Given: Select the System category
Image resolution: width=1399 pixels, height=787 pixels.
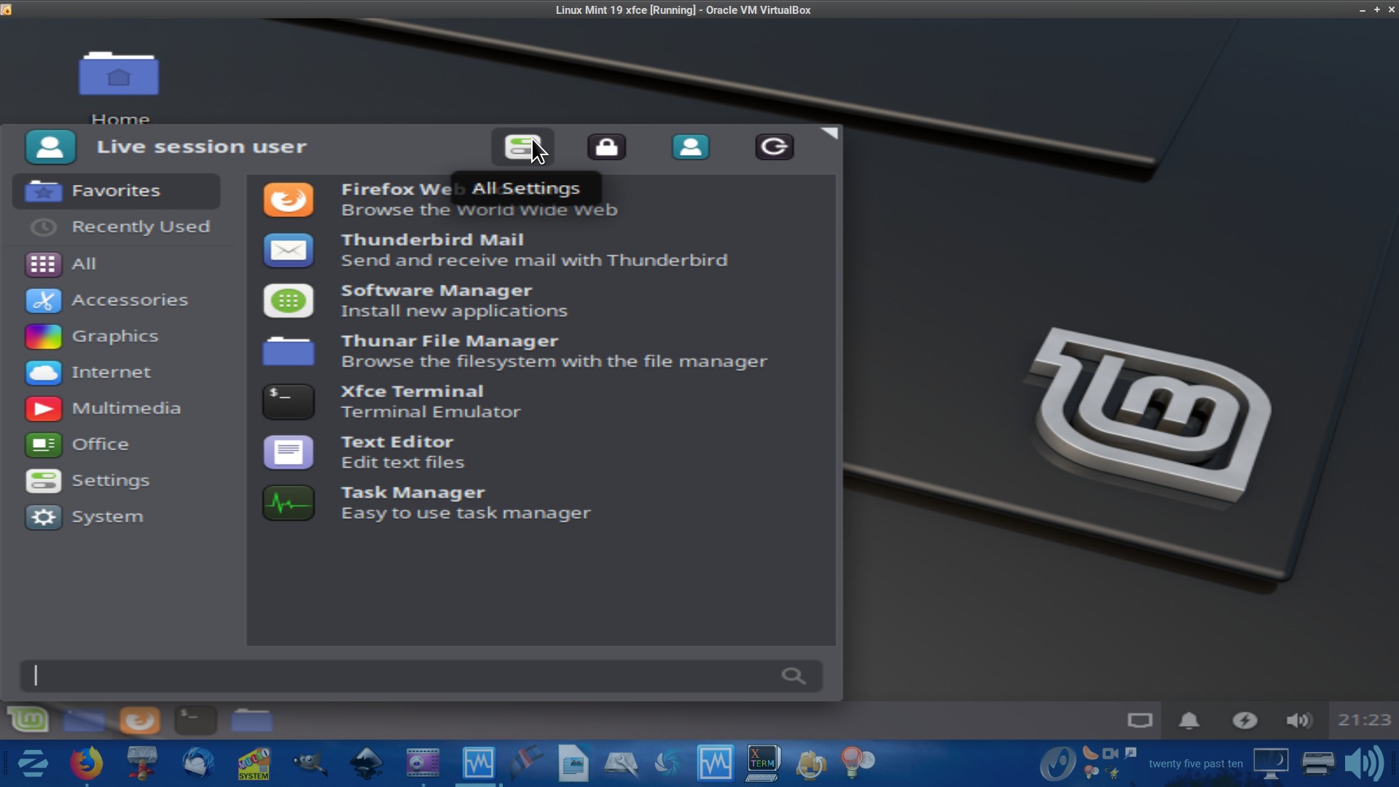Looking at the screenshot, I should [106, 517].
